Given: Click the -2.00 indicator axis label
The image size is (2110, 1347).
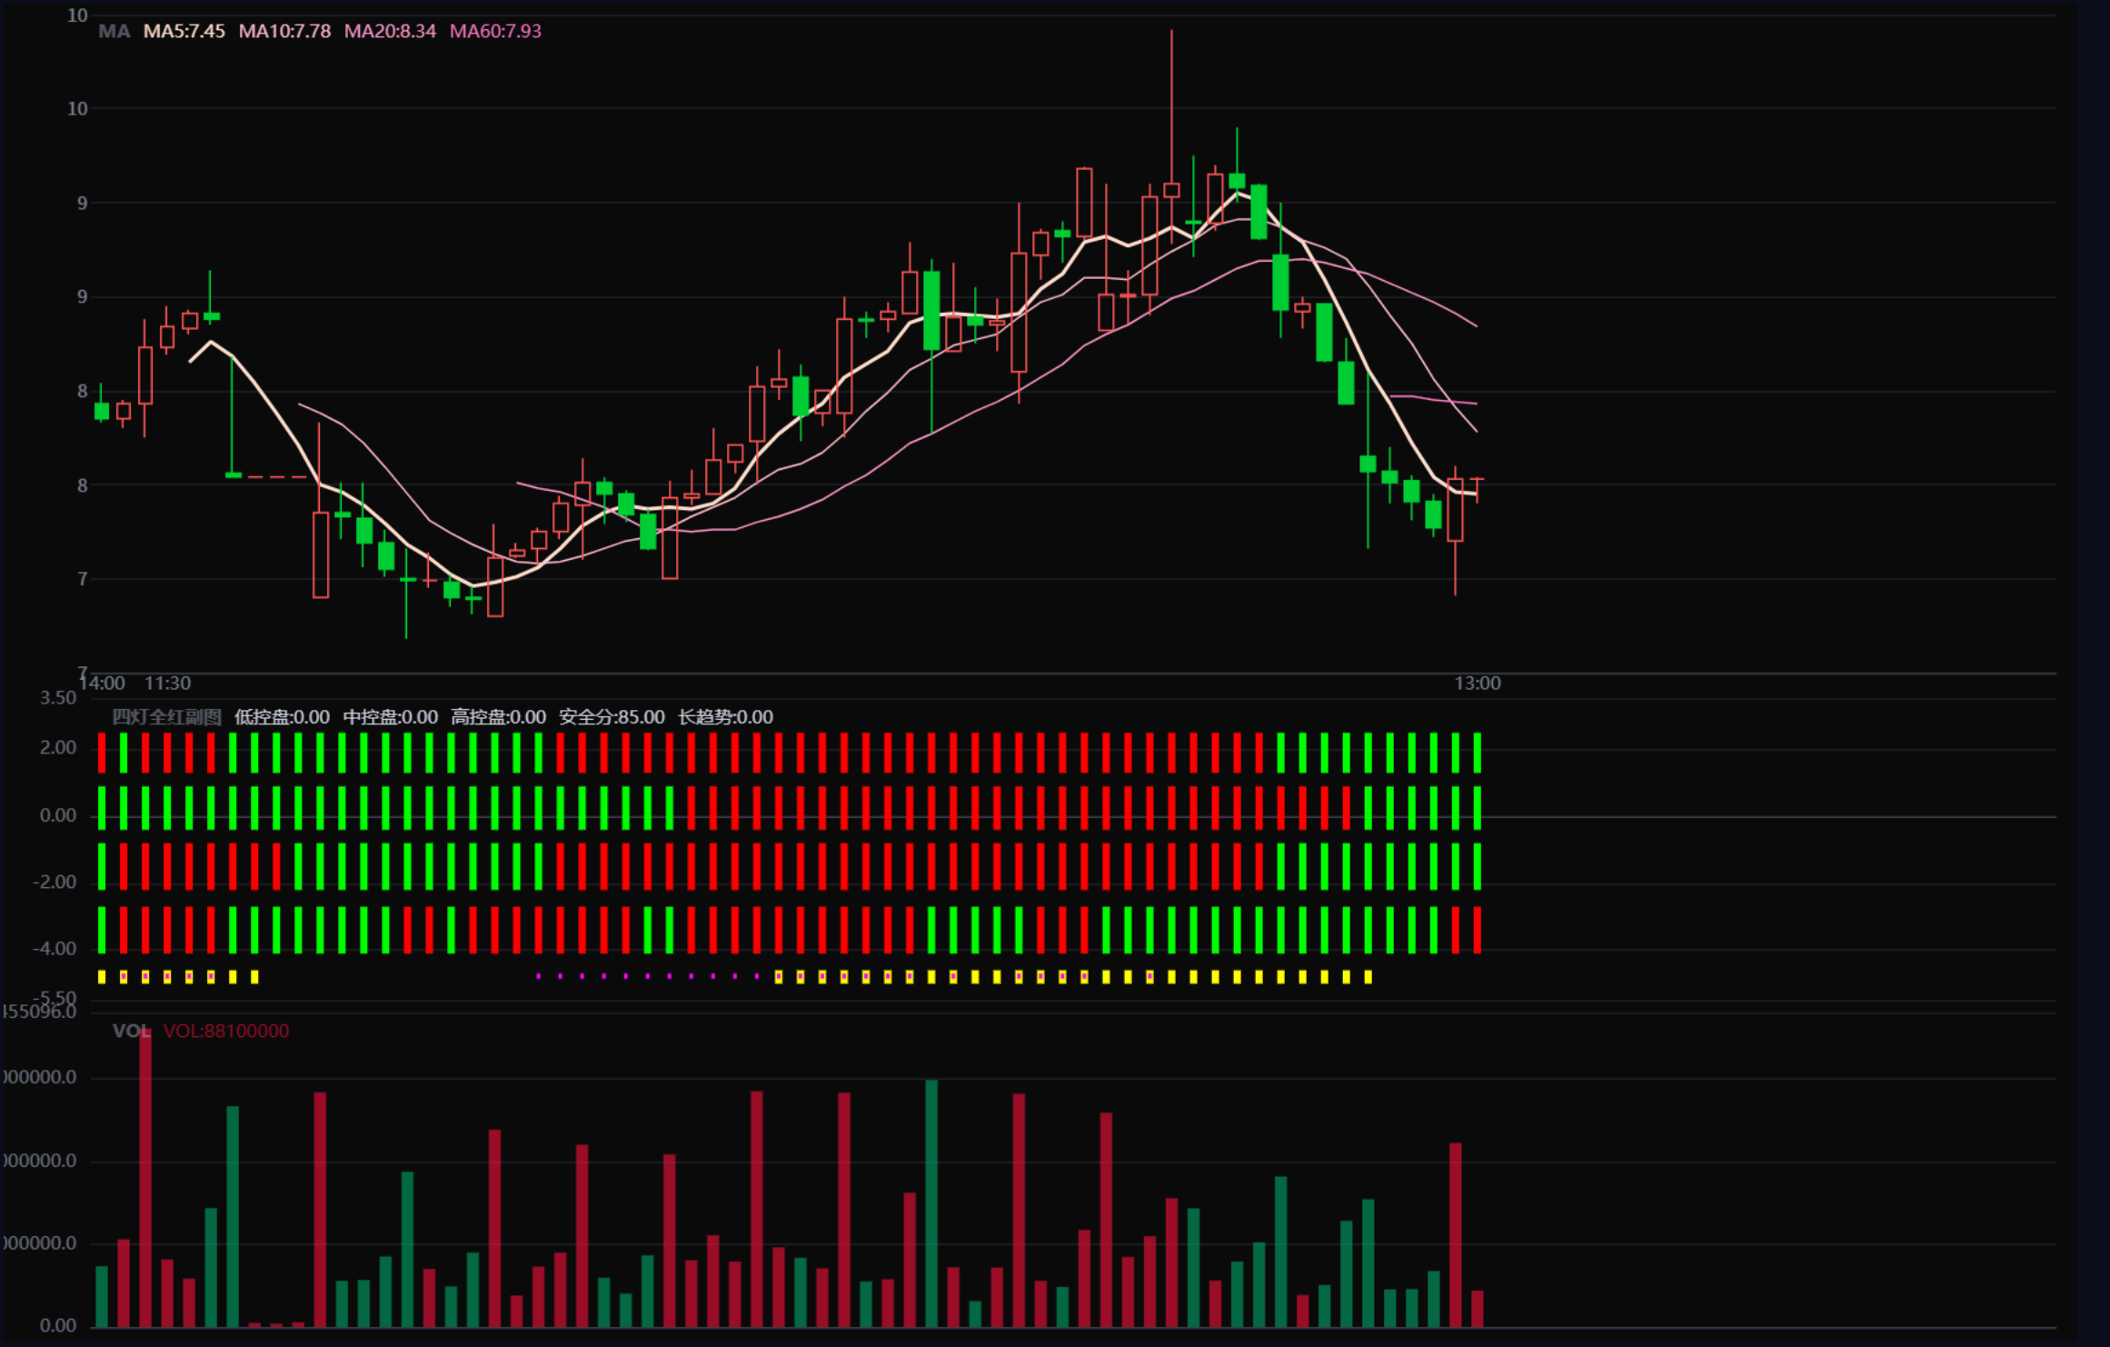Looking at the screenshot, I should tap(55, 883).
